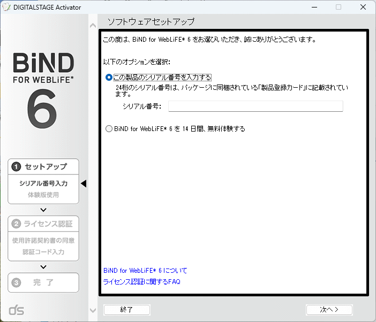Click the black current-step arrow marker
Viewport: 376px width, 322px height.
(84, 183)
